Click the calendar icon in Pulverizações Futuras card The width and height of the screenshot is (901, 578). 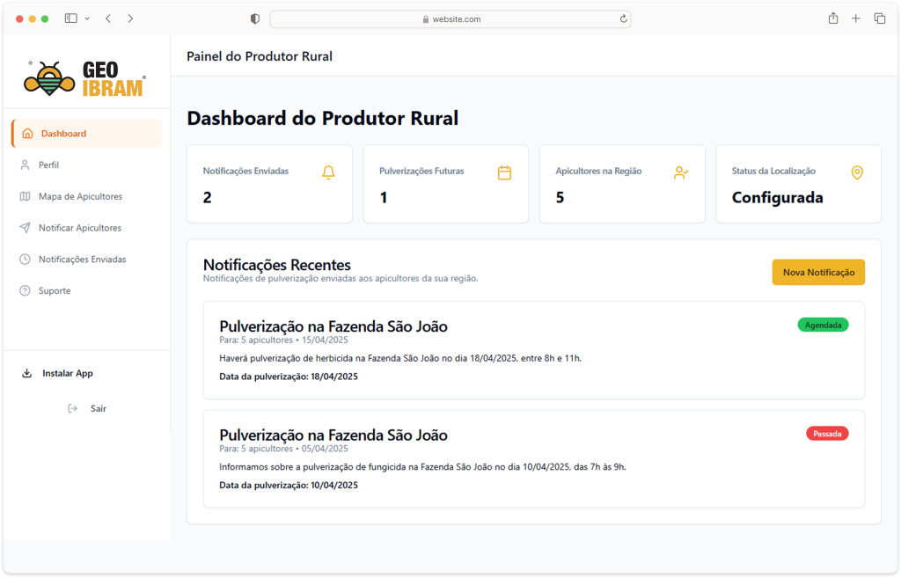[x=504, y=172]
